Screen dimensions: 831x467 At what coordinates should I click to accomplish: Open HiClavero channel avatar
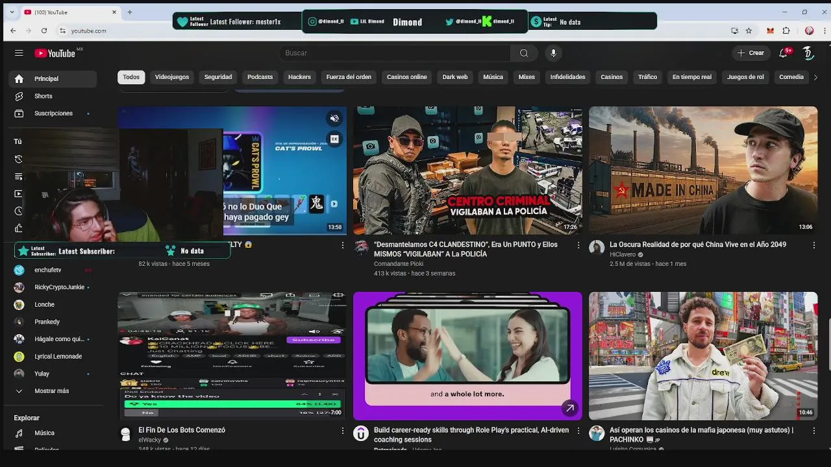coord(597,248)
